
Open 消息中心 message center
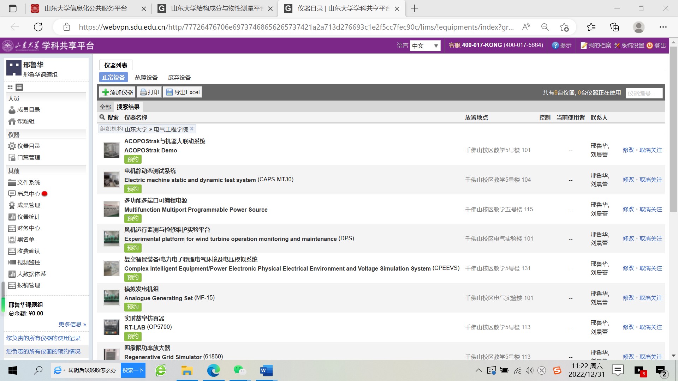28,194
